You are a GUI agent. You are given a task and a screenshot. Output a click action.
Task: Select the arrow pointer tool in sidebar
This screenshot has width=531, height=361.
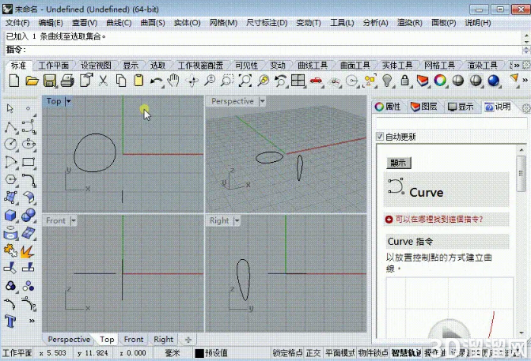click(10, 108)
